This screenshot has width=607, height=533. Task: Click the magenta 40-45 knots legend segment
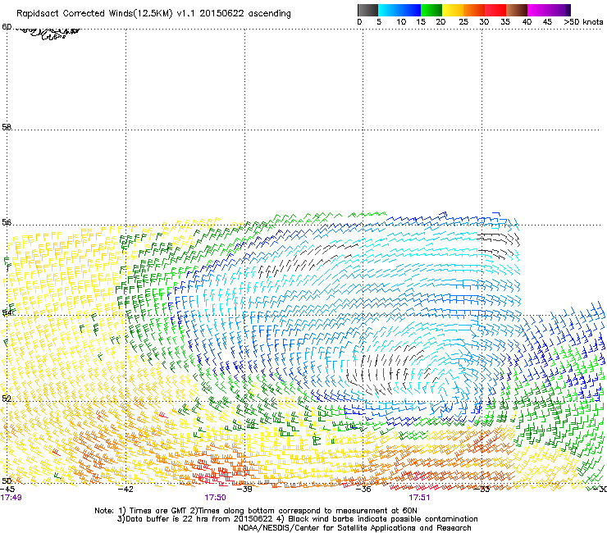538,10
